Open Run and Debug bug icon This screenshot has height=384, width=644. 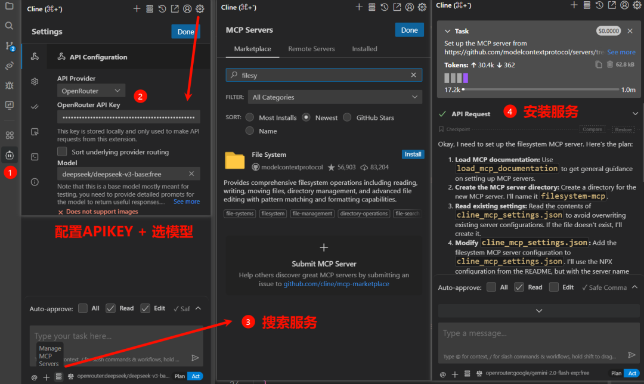tap(9, 85)
